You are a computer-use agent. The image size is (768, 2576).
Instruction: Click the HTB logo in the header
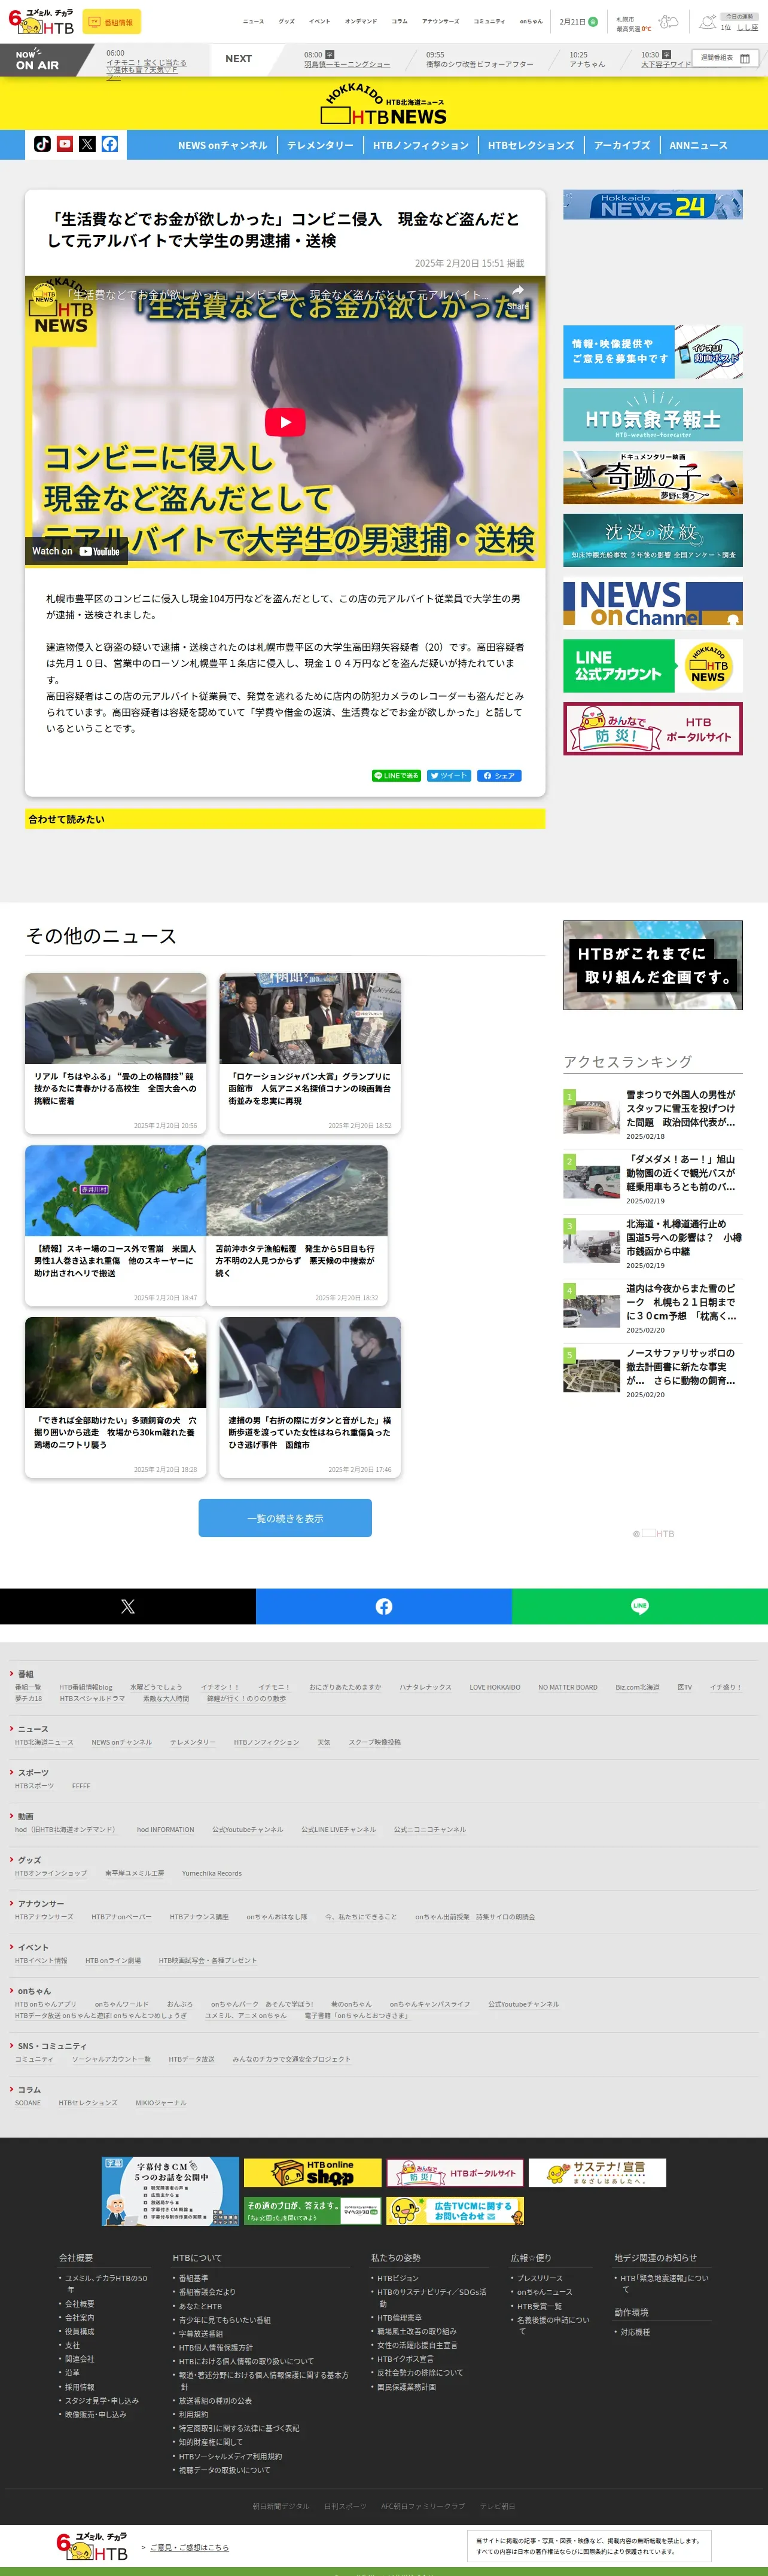tap(41, 21)
